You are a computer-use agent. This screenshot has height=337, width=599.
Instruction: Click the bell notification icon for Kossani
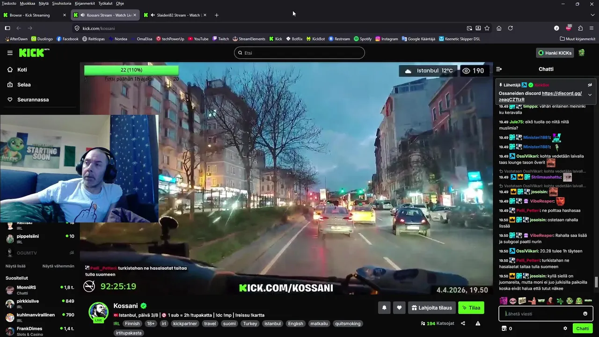[385, 308]
